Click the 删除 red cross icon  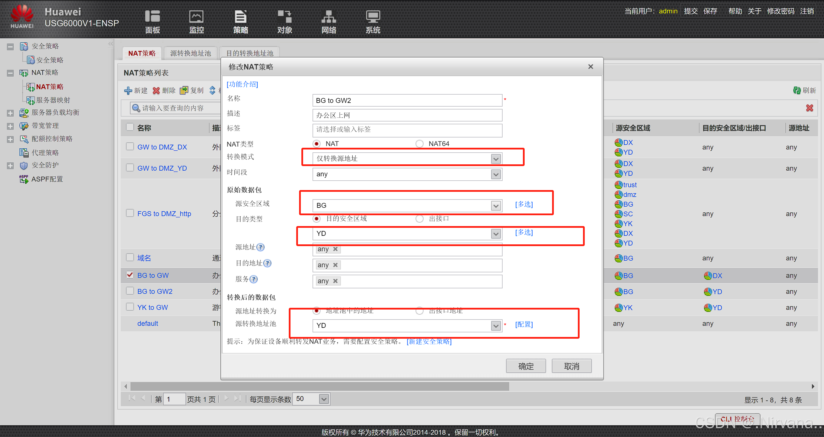point(156,90)
